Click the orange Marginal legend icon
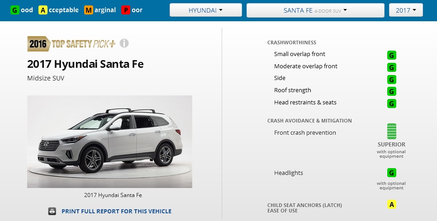The height and width of the screenshot is (221, 437). [x=89, y=10]
